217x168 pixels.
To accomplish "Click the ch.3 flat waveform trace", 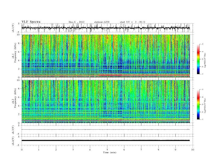I will (x=106, y=130).
